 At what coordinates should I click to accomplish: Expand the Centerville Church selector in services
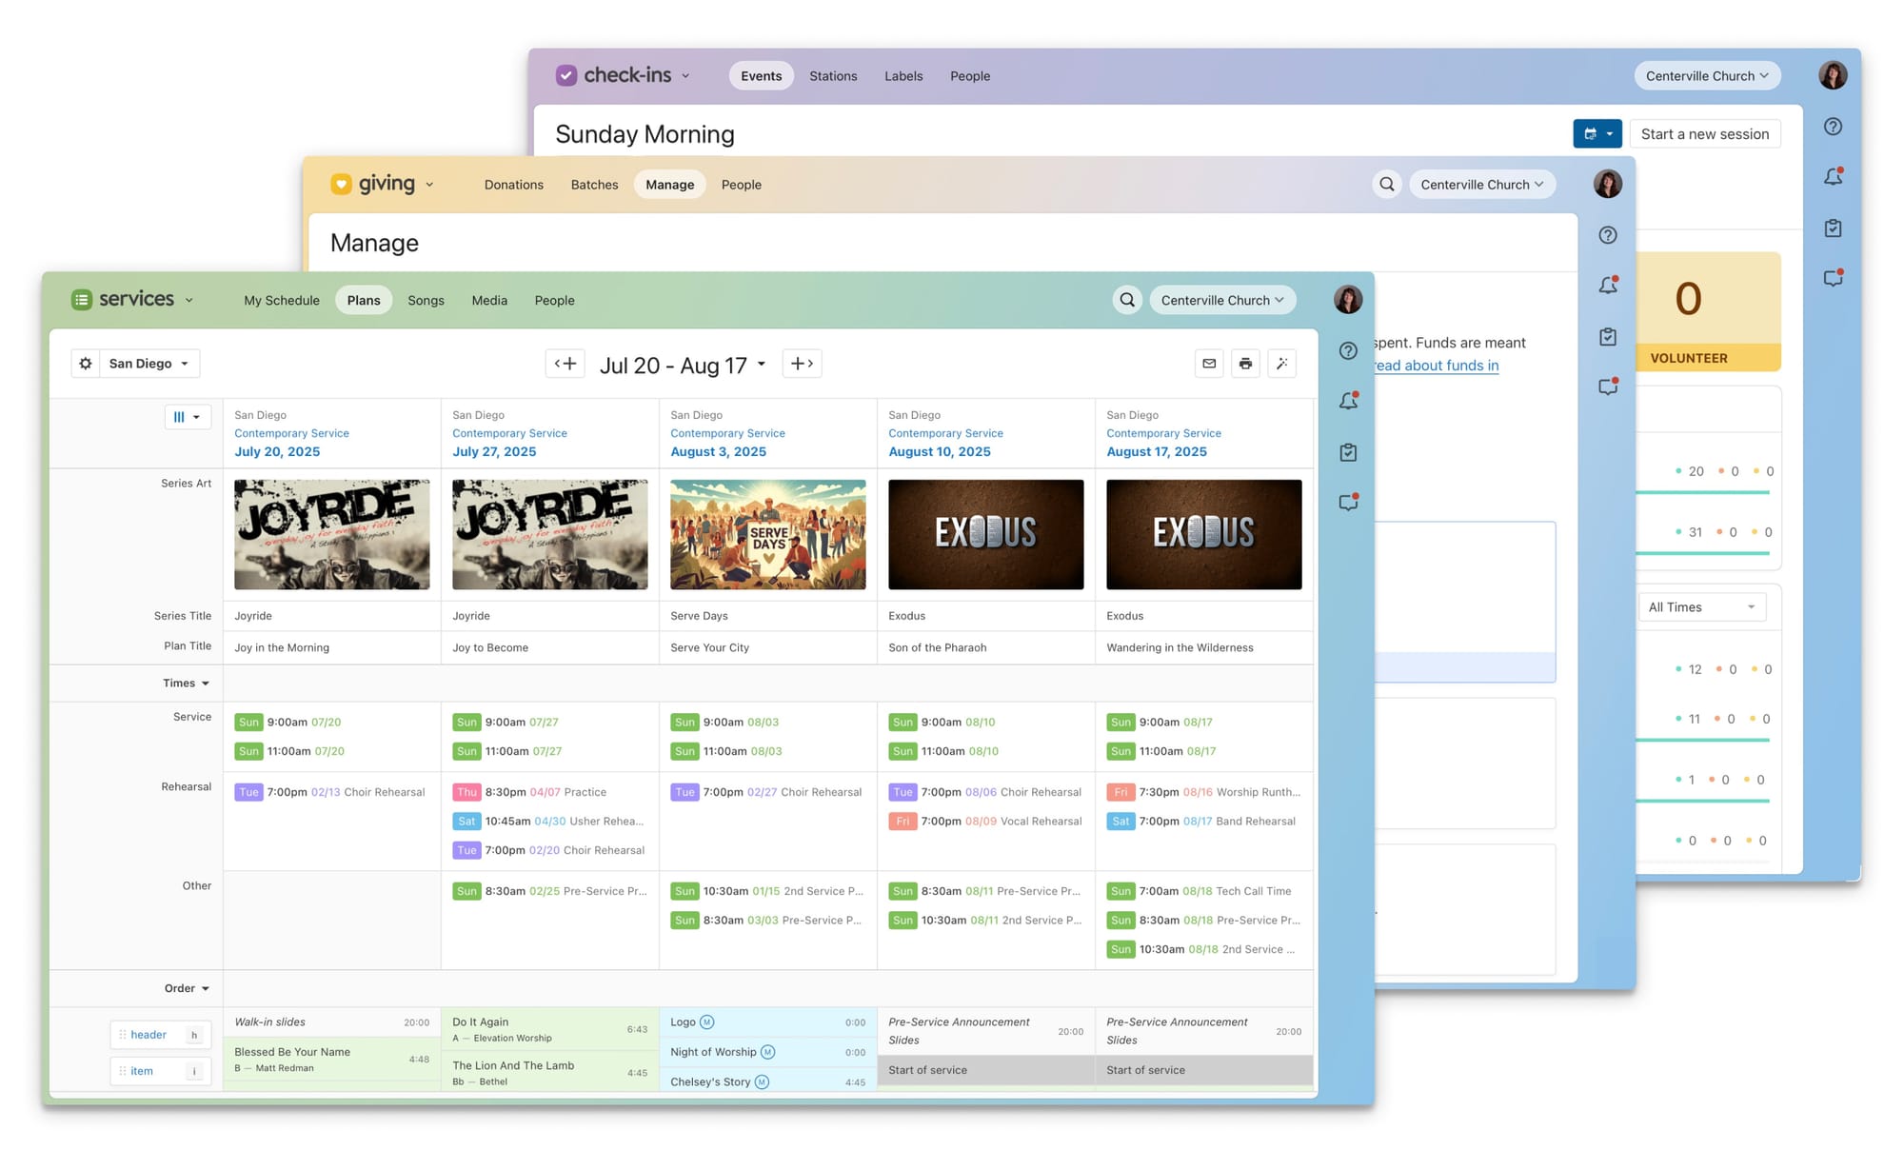pyautogui.click(x=1222, y=300)
